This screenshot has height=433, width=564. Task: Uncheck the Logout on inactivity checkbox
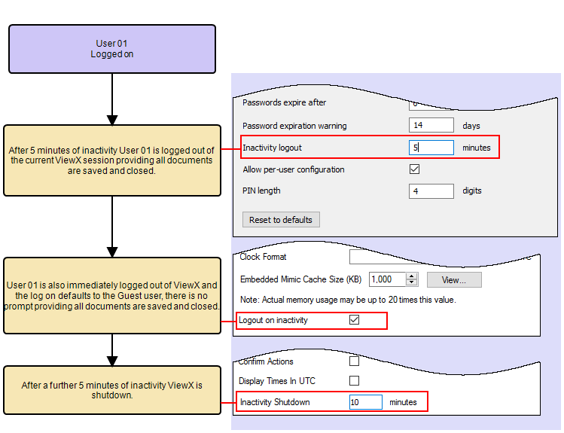click(355, 320)
